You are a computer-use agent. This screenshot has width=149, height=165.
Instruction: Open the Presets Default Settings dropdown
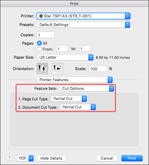(x=83, y=25)
